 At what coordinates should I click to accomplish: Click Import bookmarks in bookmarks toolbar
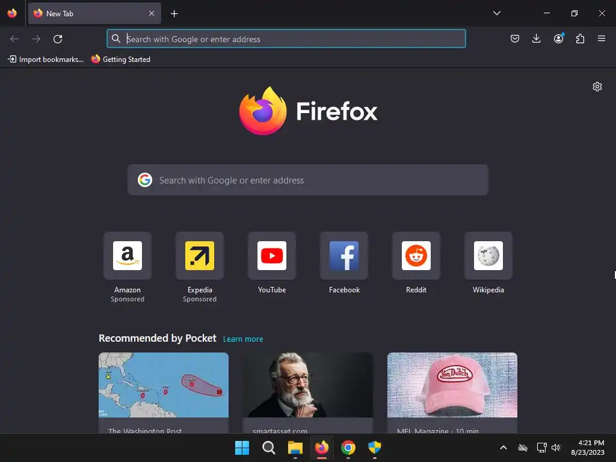click(x=46, y=60)
